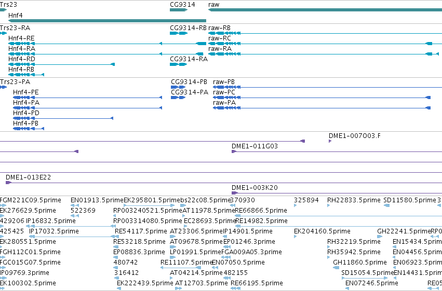Select the raw gene bar

(325, 10)
